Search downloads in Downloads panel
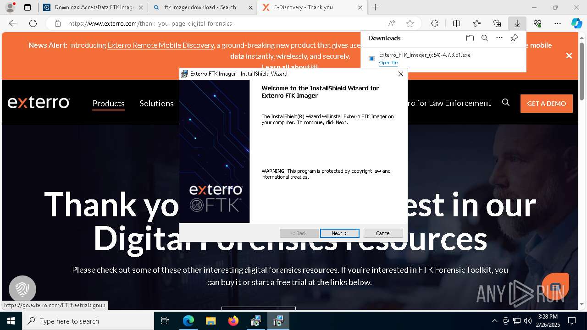587x330 pixels. (484, 38)
